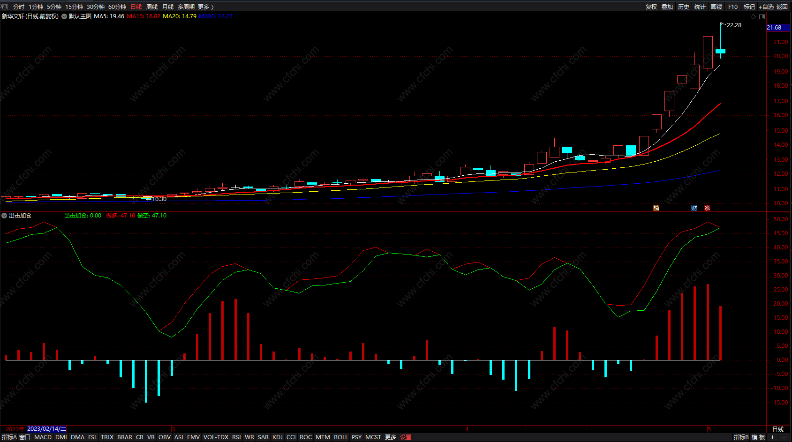792x442 pixels.
Task: Expand 更多 indicators in the bottom bar
Action: [x=391, y=437]
